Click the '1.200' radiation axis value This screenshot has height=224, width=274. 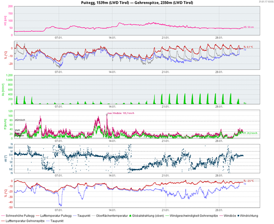pos(10,75)
